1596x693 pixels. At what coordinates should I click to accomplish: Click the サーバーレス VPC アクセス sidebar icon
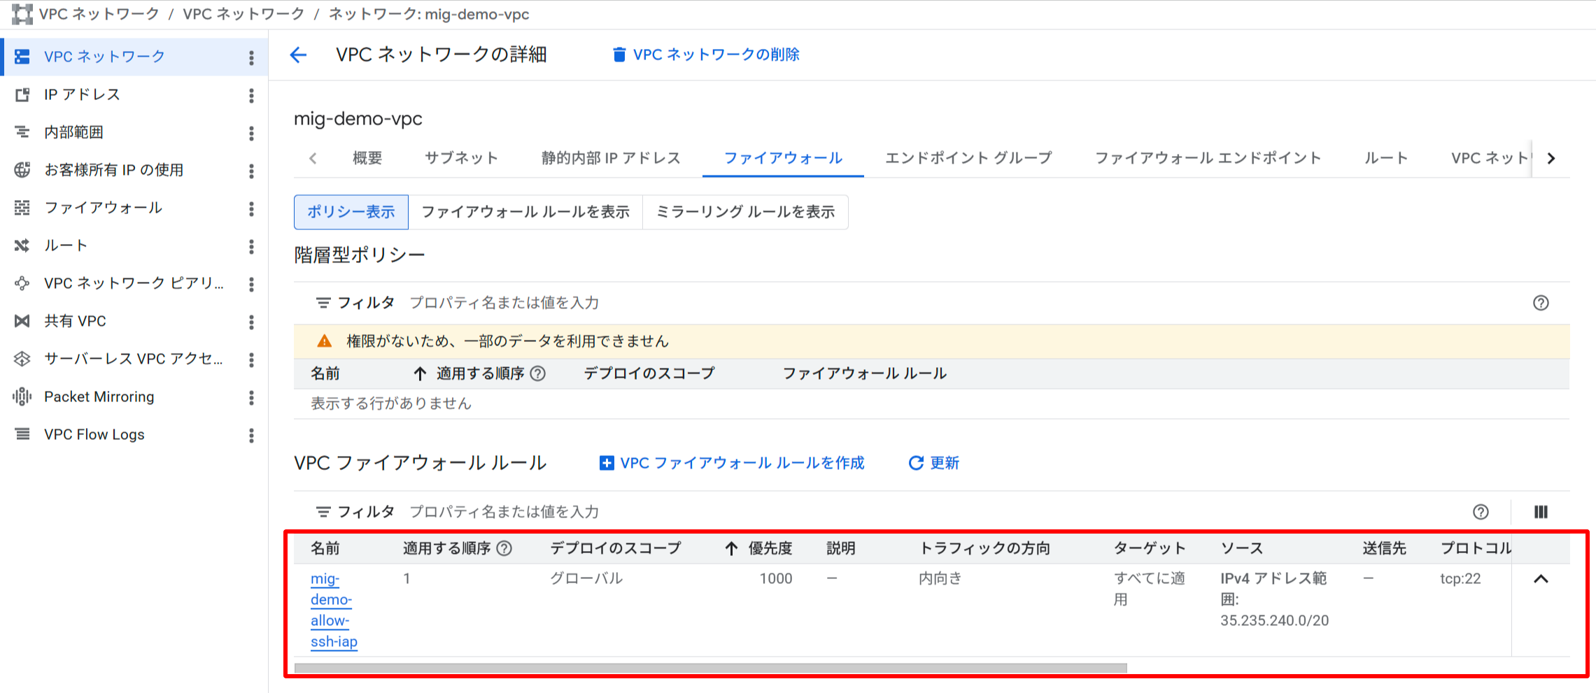click(22, 359)
